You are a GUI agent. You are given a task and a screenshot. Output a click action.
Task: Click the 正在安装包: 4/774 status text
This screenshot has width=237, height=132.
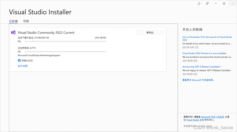[x=27, y=48]
